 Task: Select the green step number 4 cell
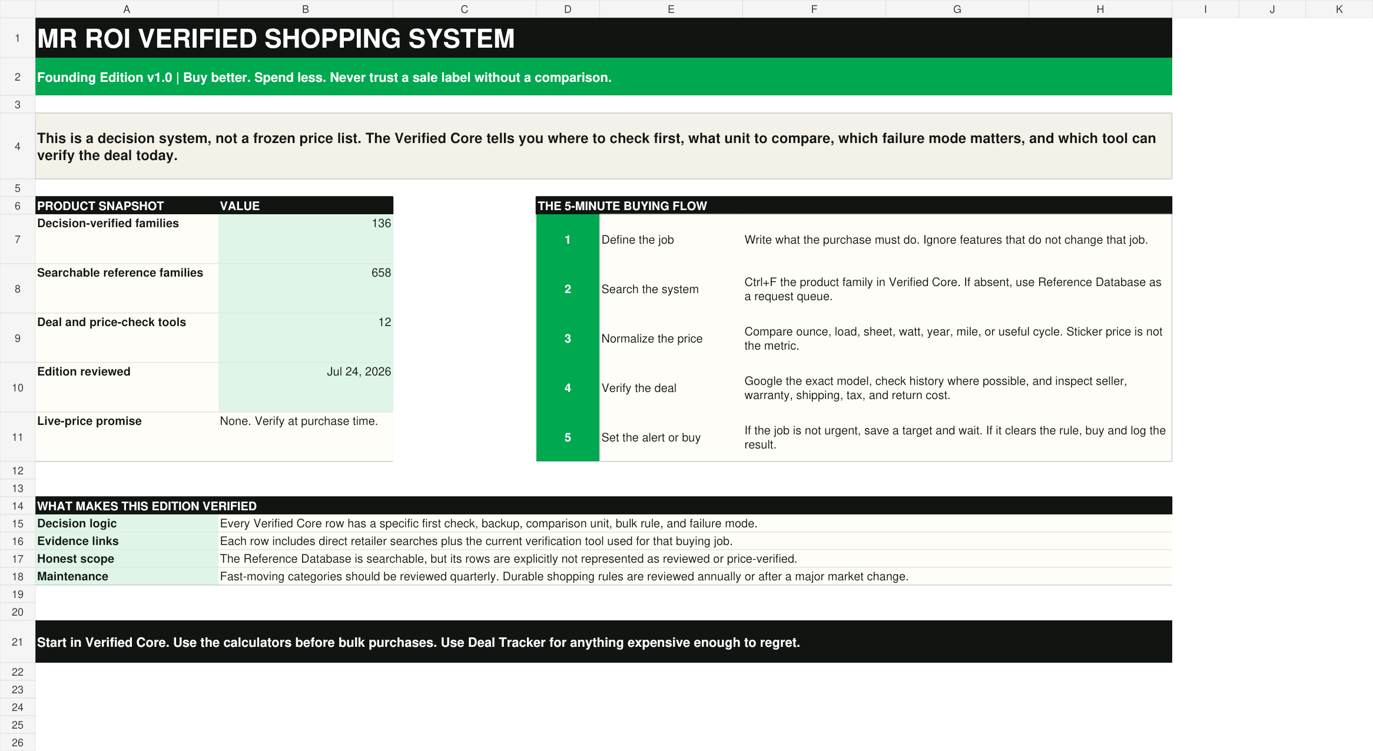(568, 387)
